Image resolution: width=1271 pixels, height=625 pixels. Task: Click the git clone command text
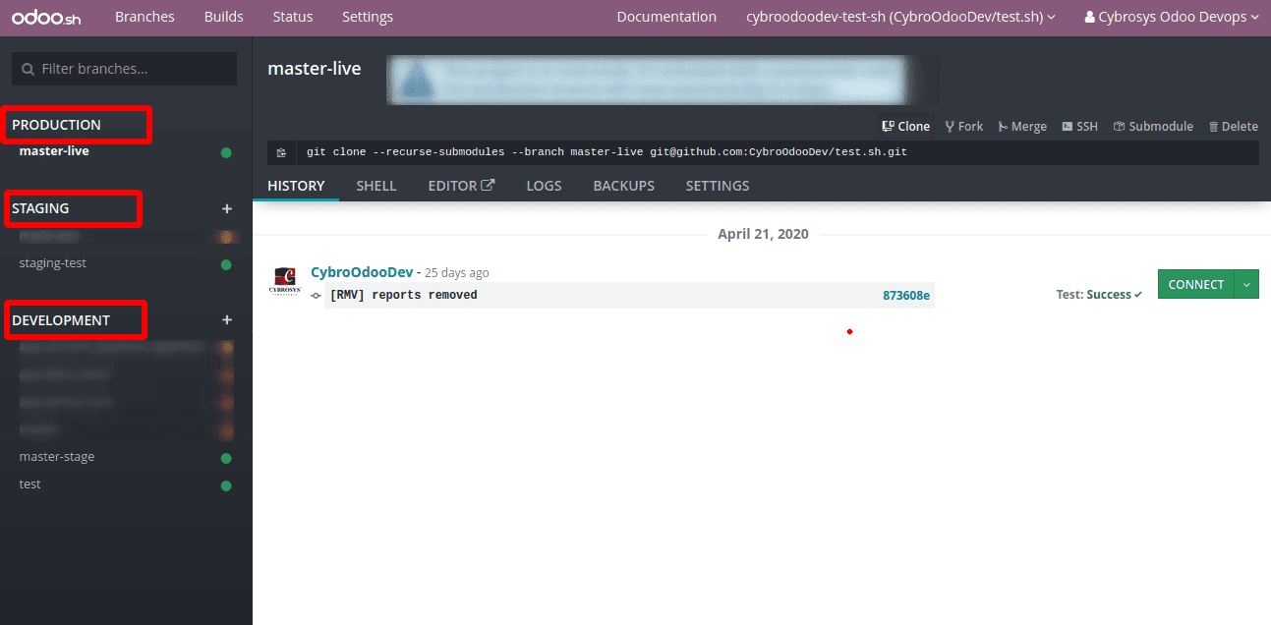pyautogui.click(x=607, y=152)
